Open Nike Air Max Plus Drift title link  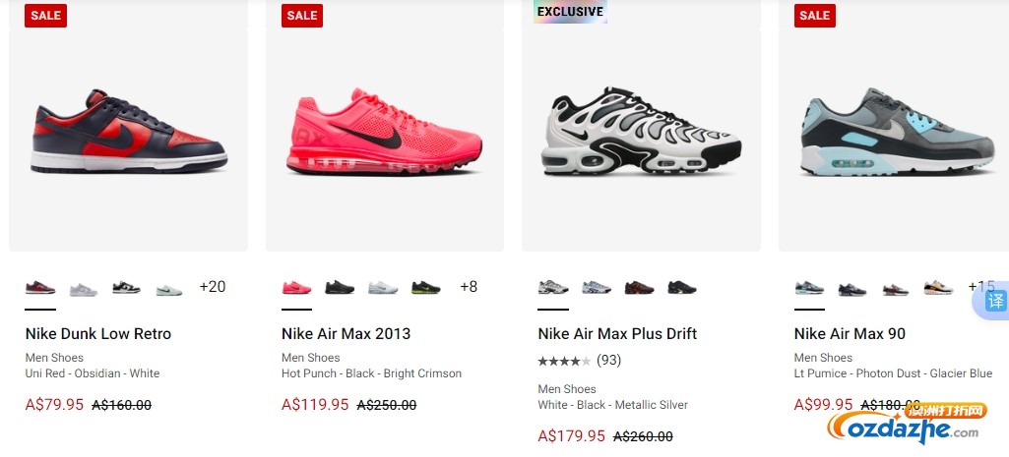[617, 333]
